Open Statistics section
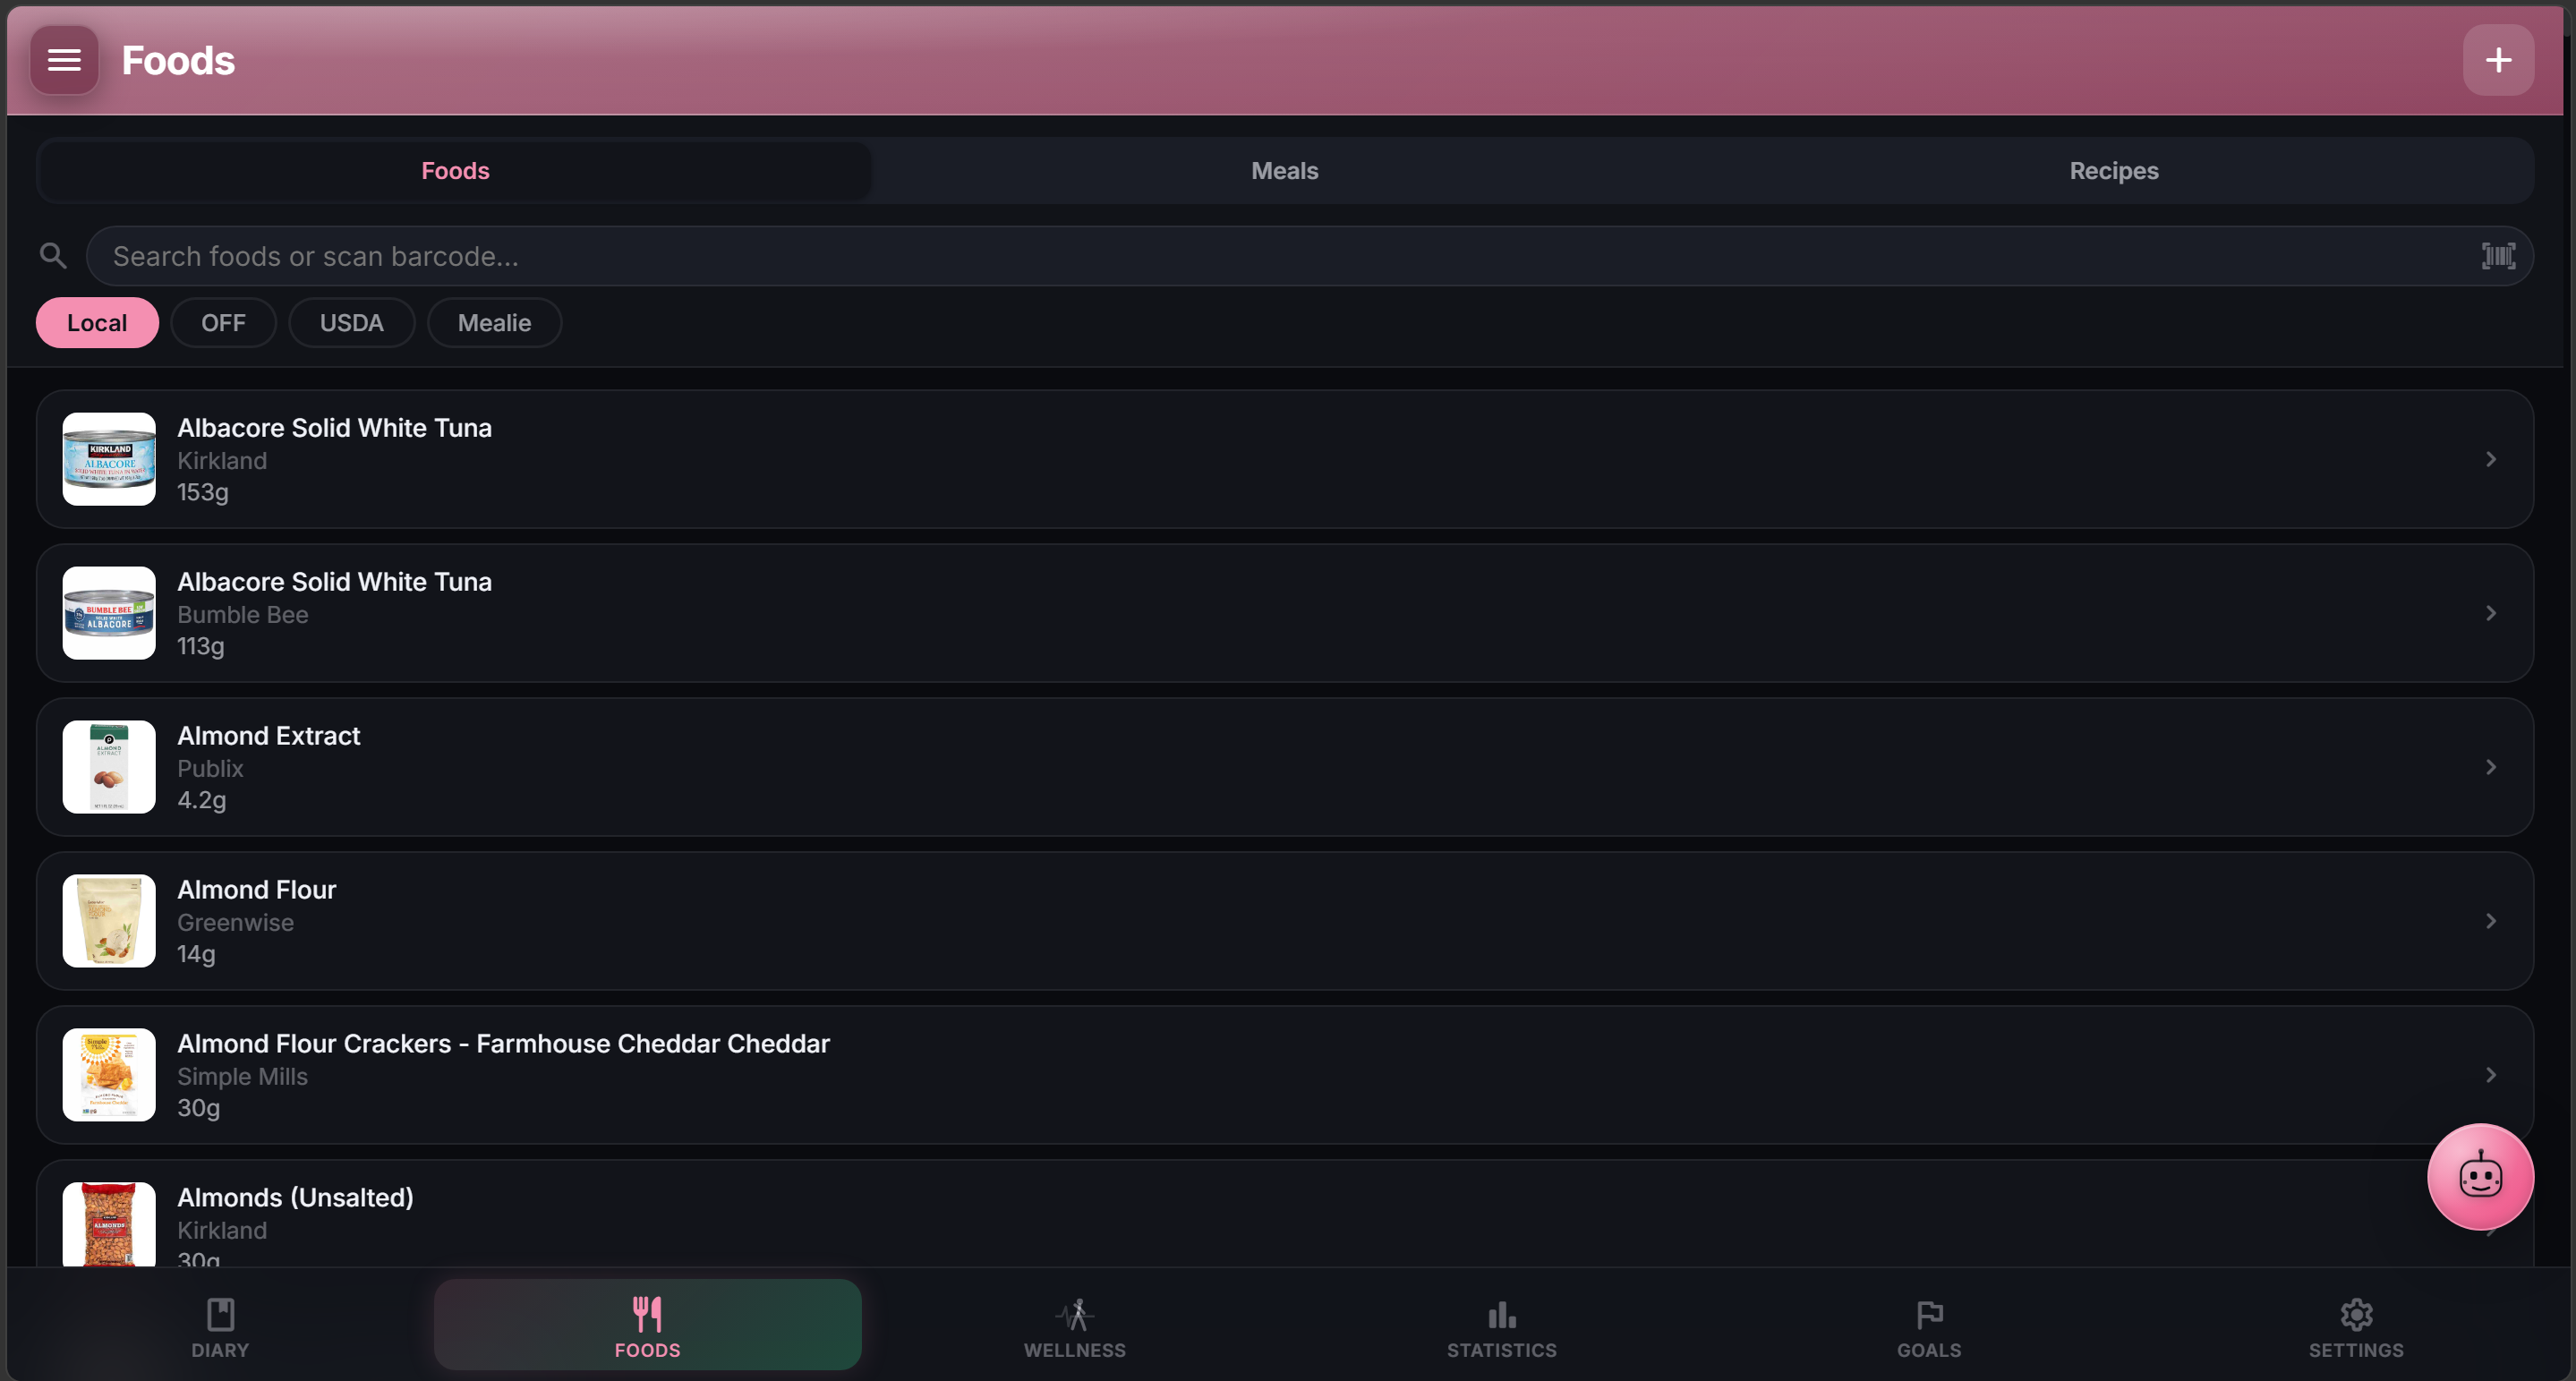Viewport: 2576px width, 1381px height. point(1501,1325)
